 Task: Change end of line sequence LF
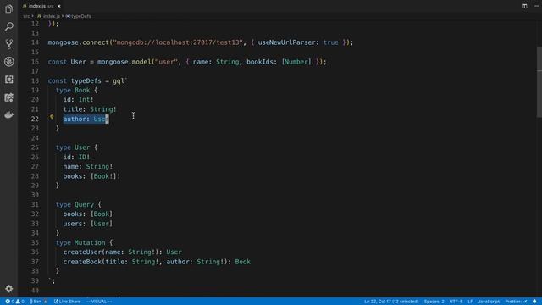pyautogui.click(x=471, y=302)
